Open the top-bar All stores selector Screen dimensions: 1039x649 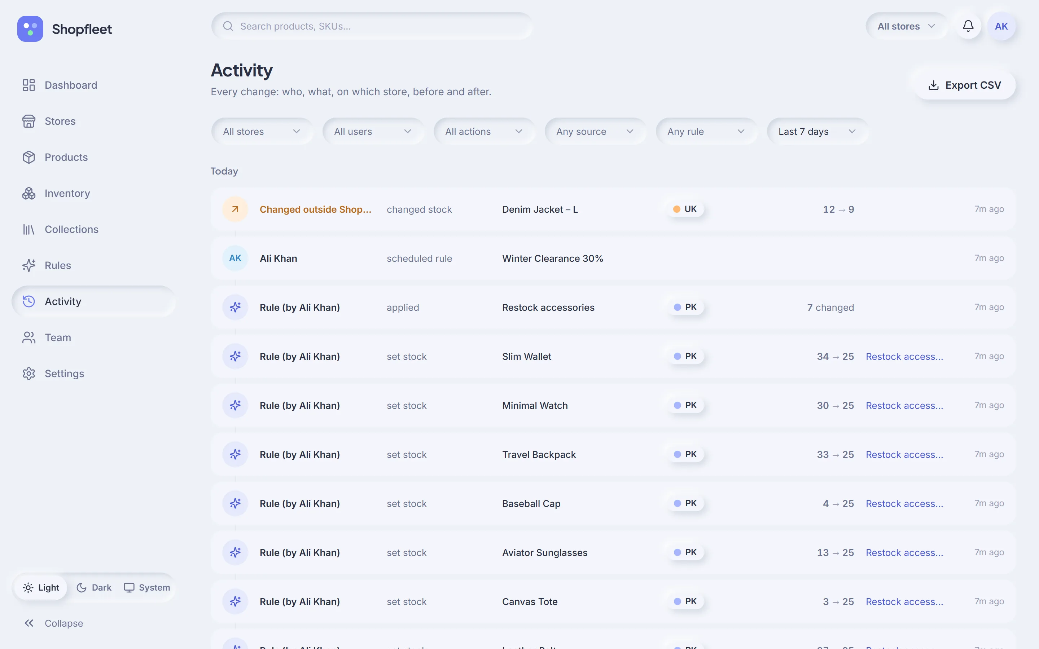click(906, 26)
